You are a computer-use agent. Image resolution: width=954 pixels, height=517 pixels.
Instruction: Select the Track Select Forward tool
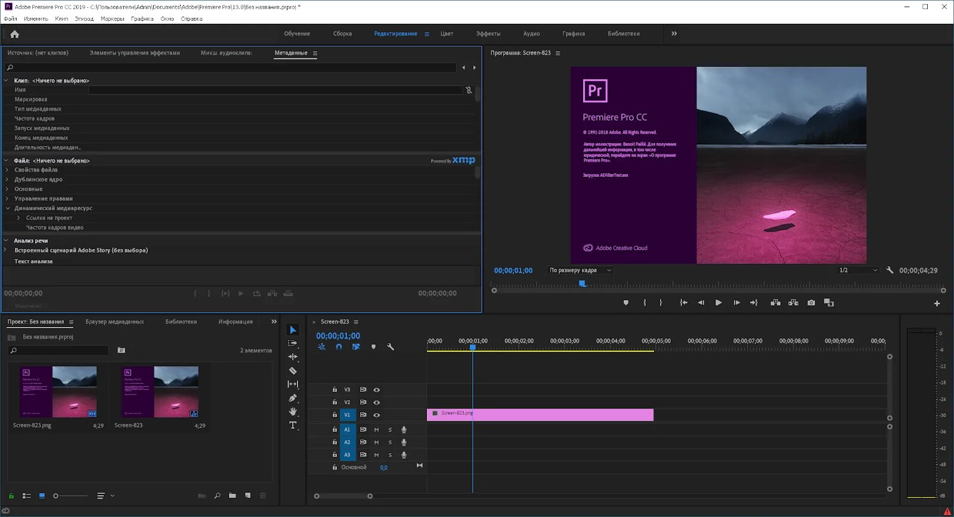[293, 343]
